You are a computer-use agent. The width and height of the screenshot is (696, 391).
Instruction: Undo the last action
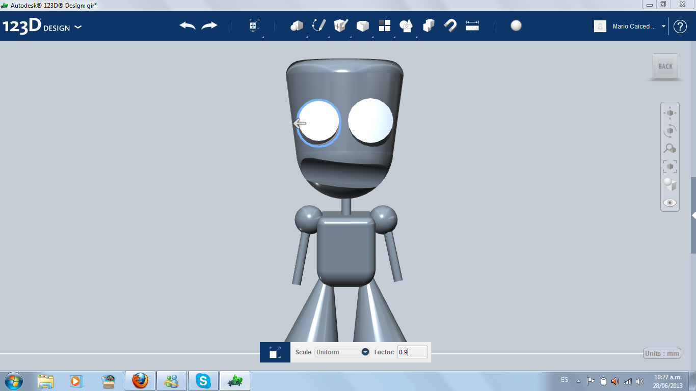(x=188, y=25)
